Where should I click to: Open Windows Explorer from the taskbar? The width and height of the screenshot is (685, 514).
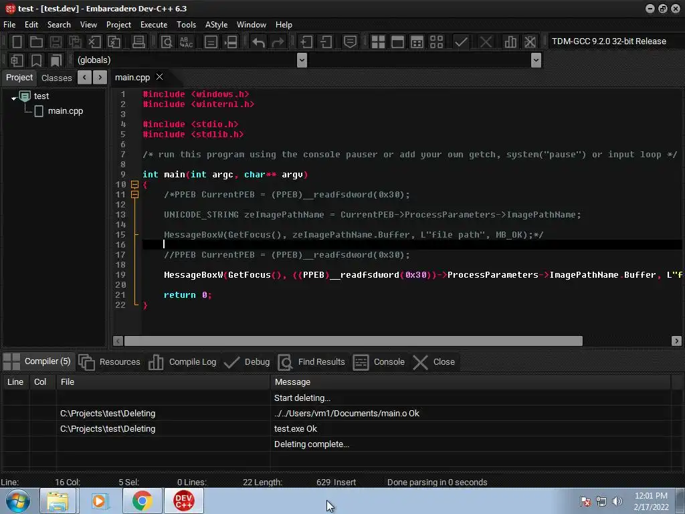(x=58, y=501)
